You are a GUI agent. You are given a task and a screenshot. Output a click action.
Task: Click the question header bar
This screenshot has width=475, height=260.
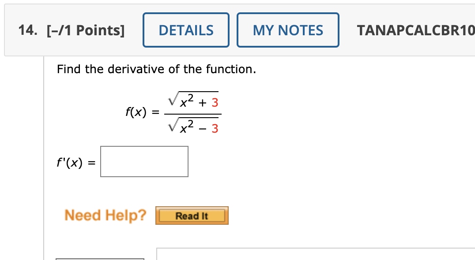238,30
